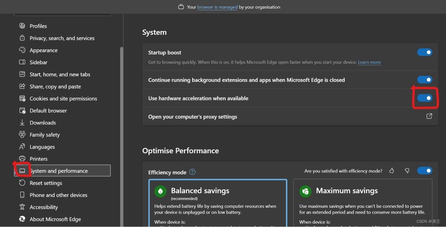Click the Share, copy and paste icon
This screenshot has height=227, width=446.
pos(22,86)
